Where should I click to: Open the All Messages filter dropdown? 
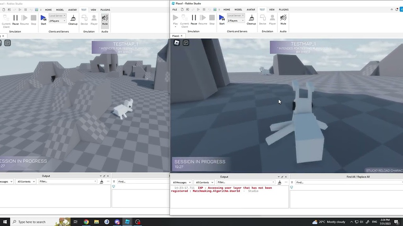click(181, 182)
